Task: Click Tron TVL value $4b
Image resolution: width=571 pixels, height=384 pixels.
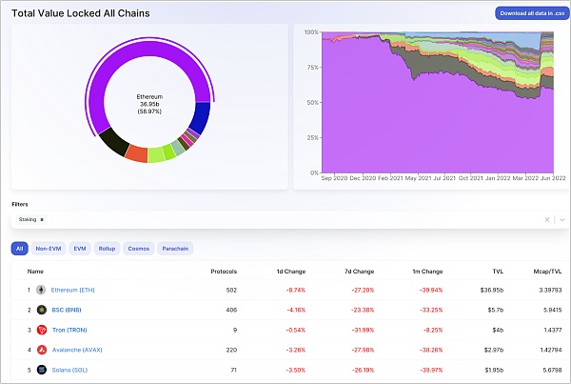Action: click(x=498, y=330)
